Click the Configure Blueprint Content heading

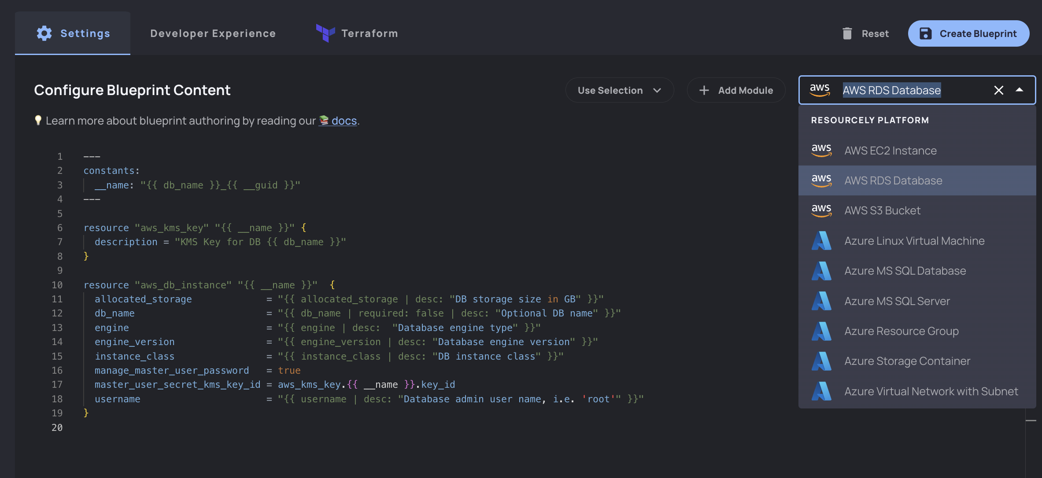pyautogui.click(x=132, y=90)
